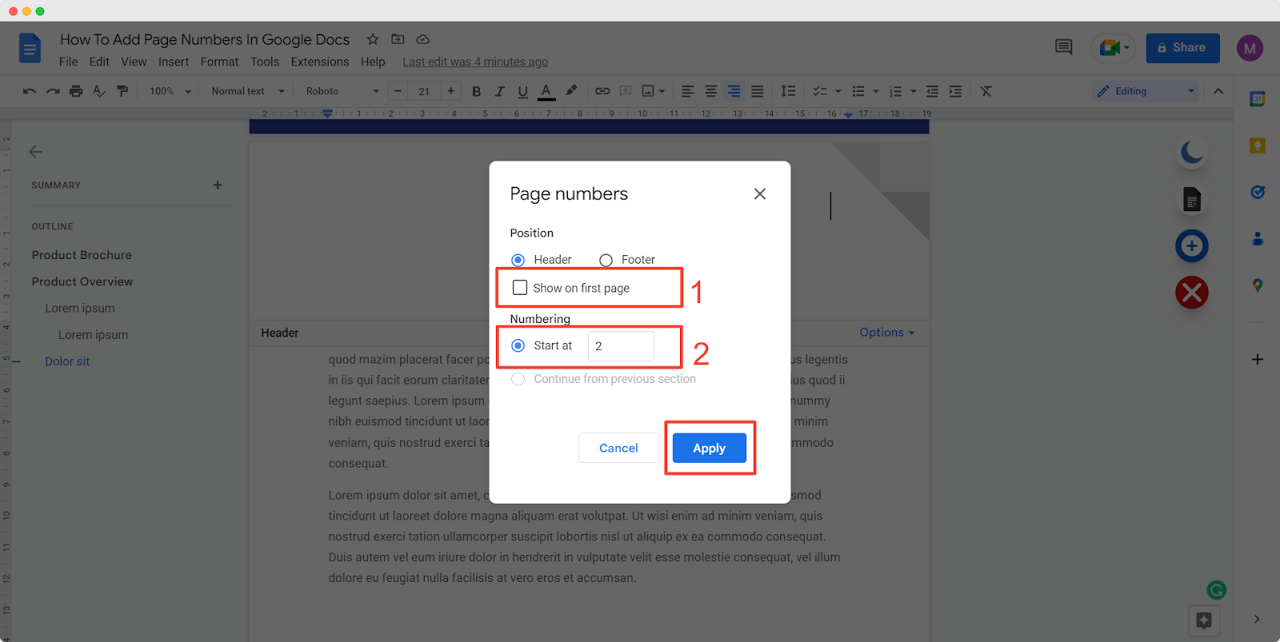1280x642 pixels.
Task: Click the Spell check icon
Action: pos(99,91)
